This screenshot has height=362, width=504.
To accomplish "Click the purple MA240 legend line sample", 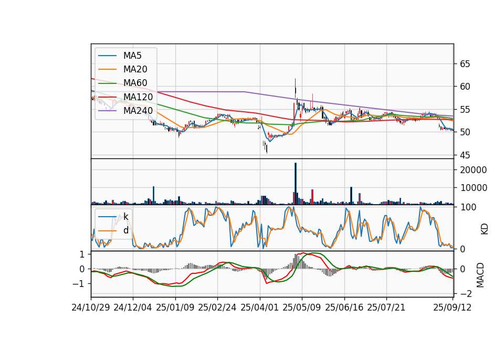I will tap(107, 111).
